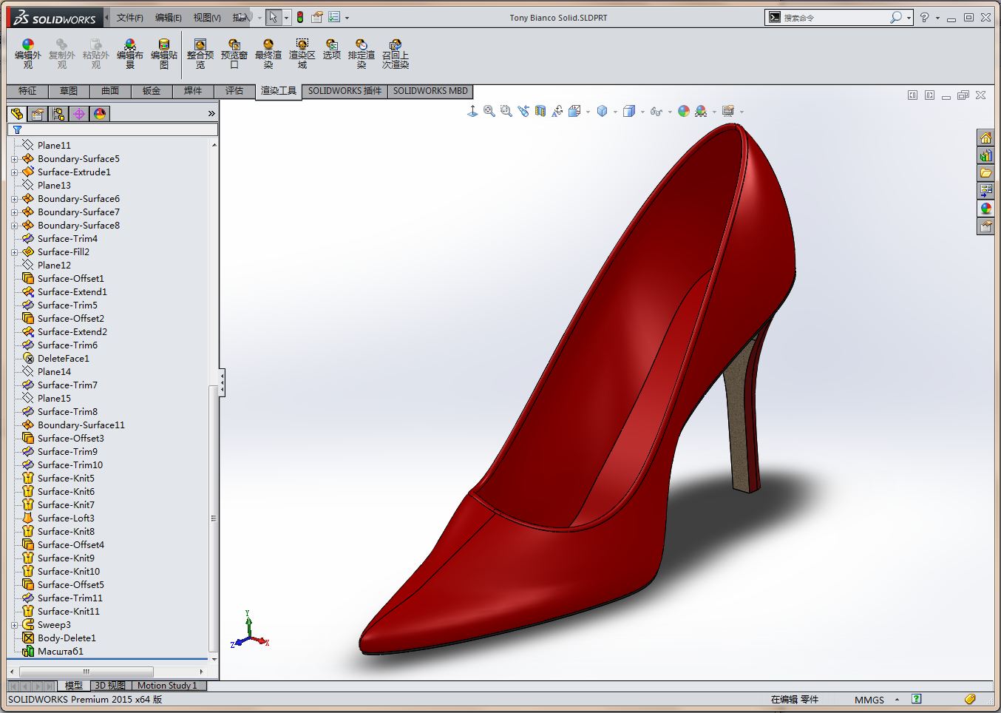The height and width of the screenshot is (713, 1001).
Task: Expand the Sweep3 feature node
Action: click(14, 625)
